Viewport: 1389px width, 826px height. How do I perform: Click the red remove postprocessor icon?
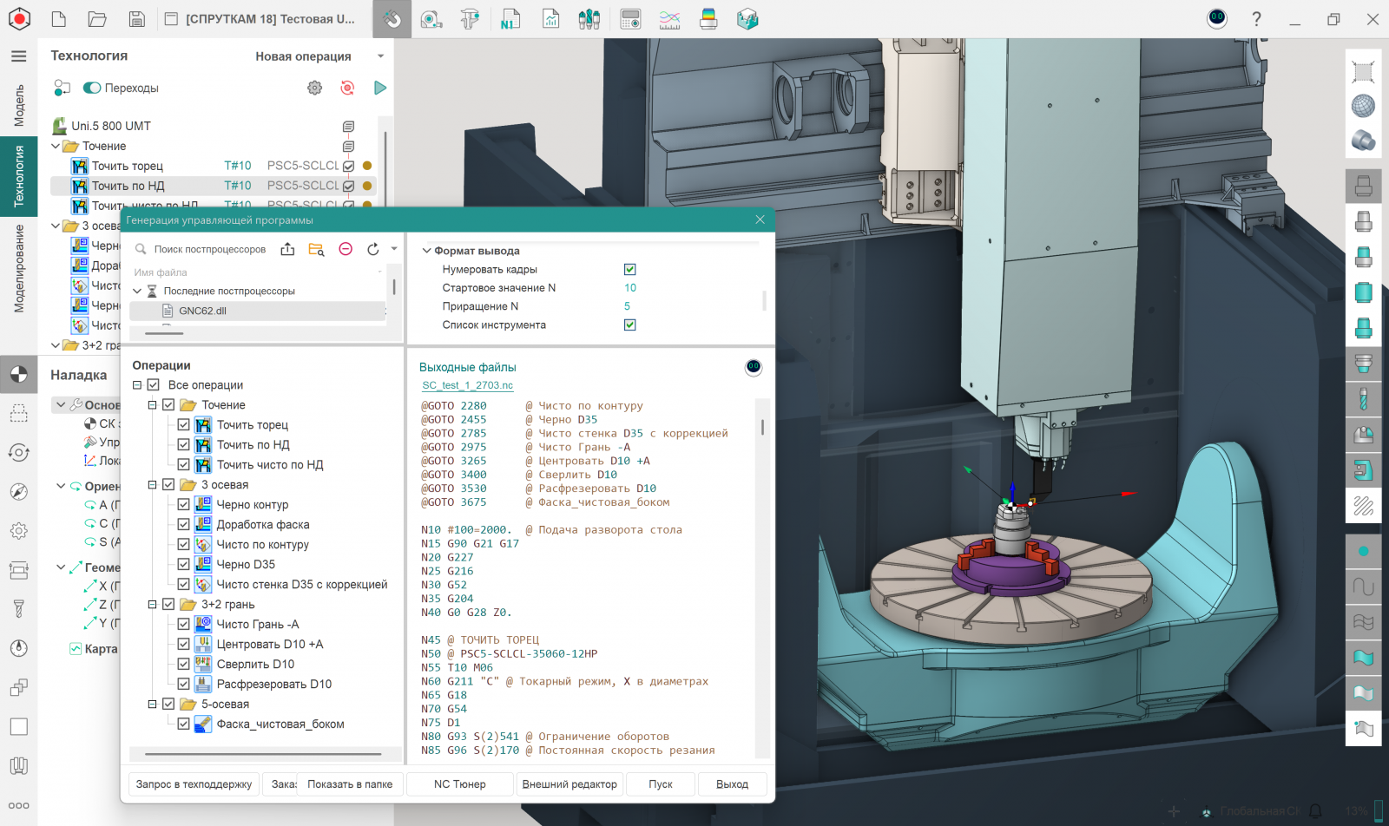point(346,249)
